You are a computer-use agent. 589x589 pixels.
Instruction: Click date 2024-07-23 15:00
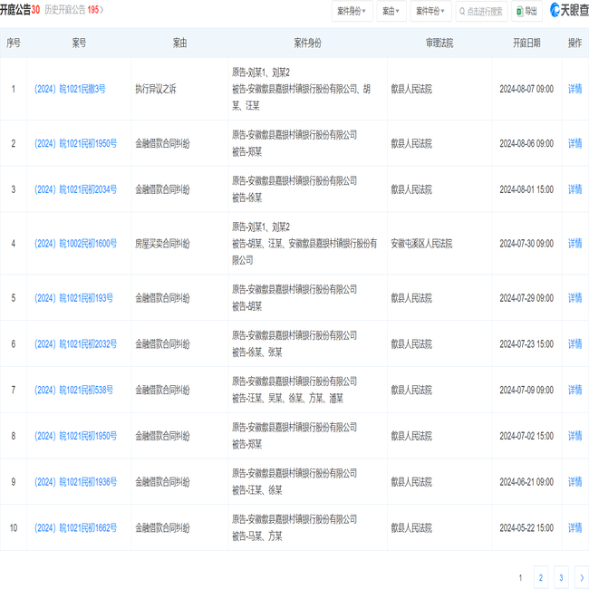click(526, 344)
